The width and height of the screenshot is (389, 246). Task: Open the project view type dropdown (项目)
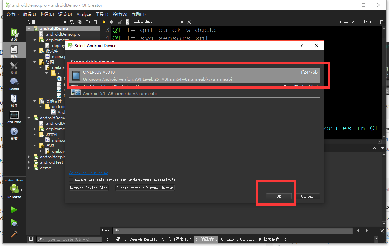point(47,22)
